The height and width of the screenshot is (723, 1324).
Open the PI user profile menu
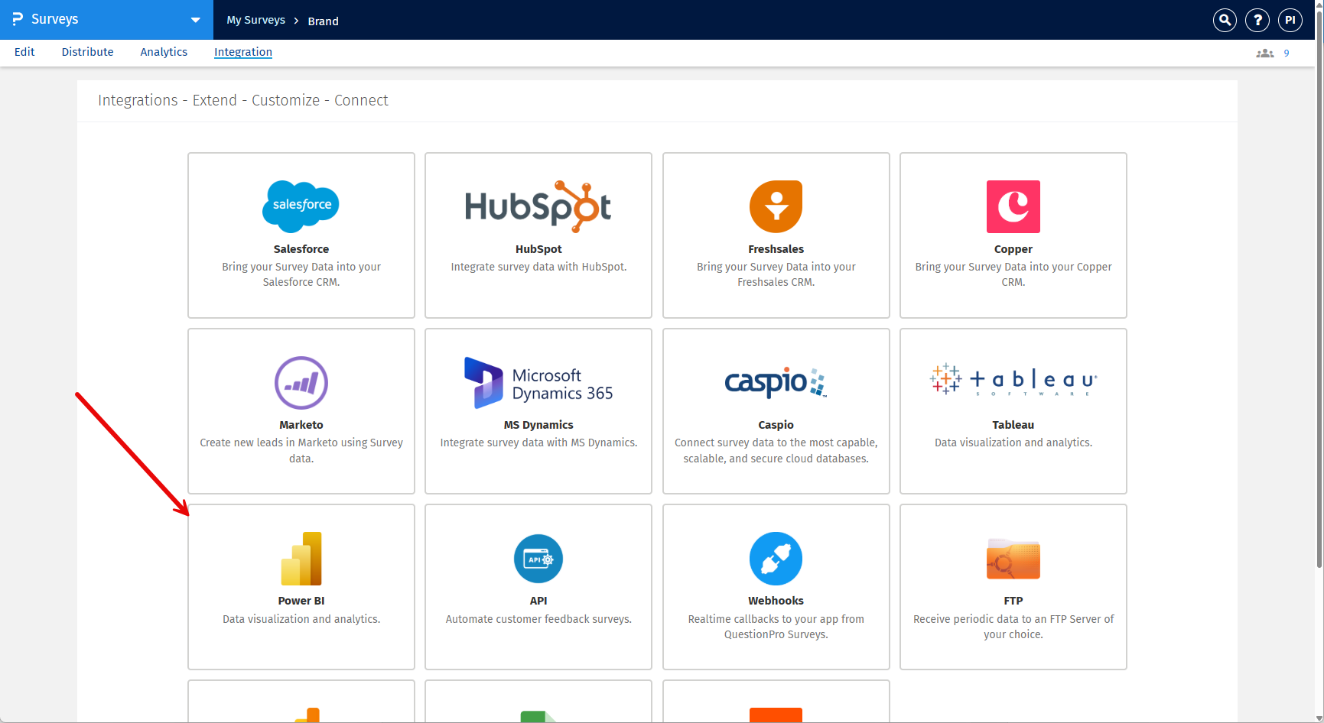click(1290, 20)
